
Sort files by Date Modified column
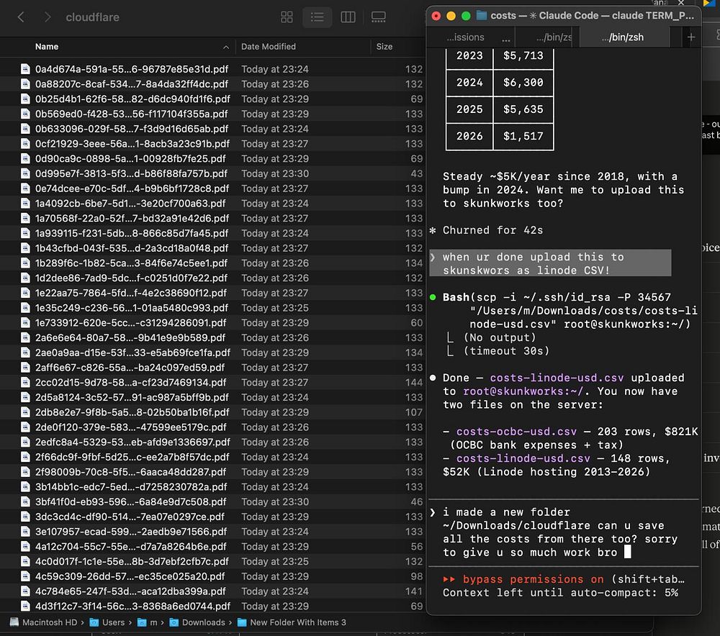pyautogui.click(x=269, y=47)
